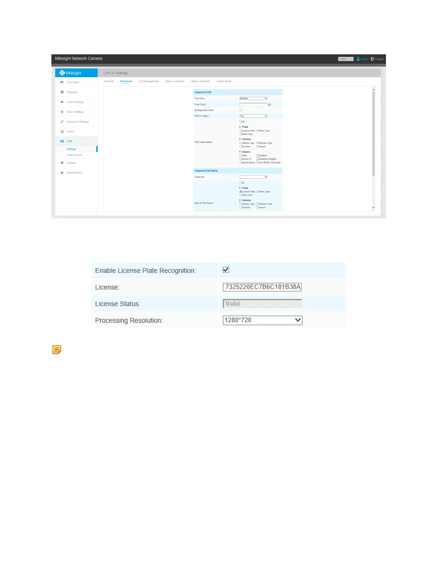
Task: Open the Event icon in the sidebar
Action: pyautogui.click(x=62, y=131)
